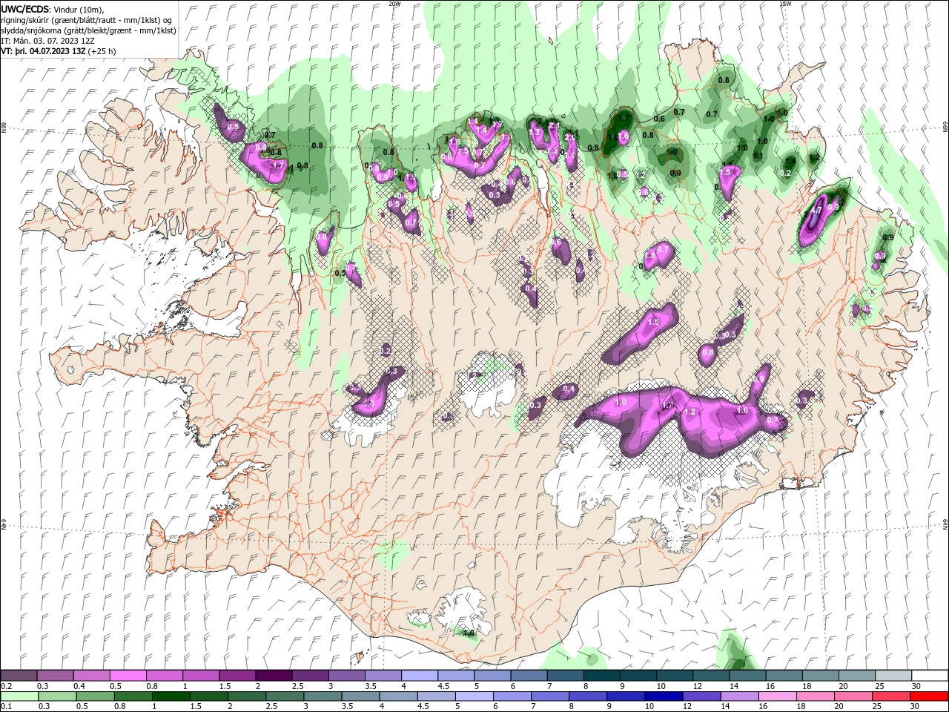Viewport: 949px width, 712px height.
Task: Click the 'UWC/ECDS' title text
Action: (25, 8)
